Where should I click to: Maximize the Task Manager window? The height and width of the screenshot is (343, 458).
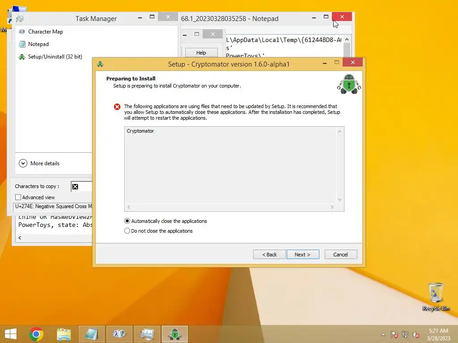(152, 17)
